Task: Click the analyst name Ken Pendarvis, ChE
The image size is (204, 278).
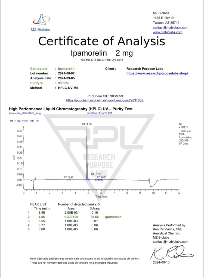Action: pos(167,229)
